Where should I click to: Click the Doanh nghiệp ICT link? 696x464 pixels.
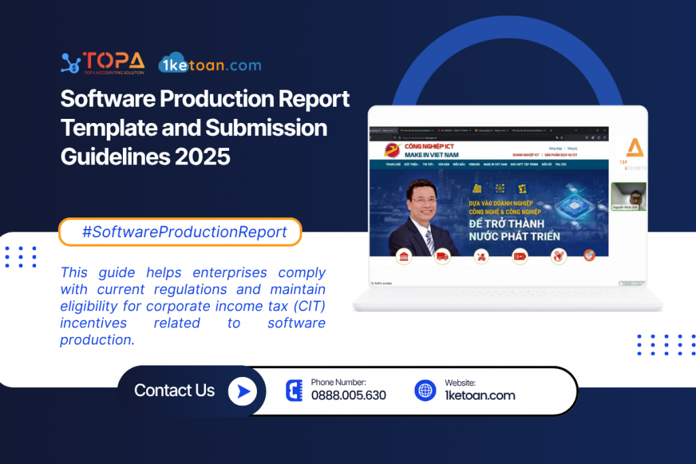[527, 155]
